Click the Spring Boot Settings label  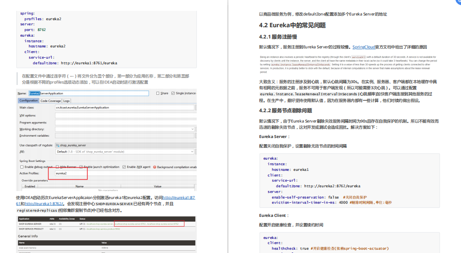tap(32, 161)
